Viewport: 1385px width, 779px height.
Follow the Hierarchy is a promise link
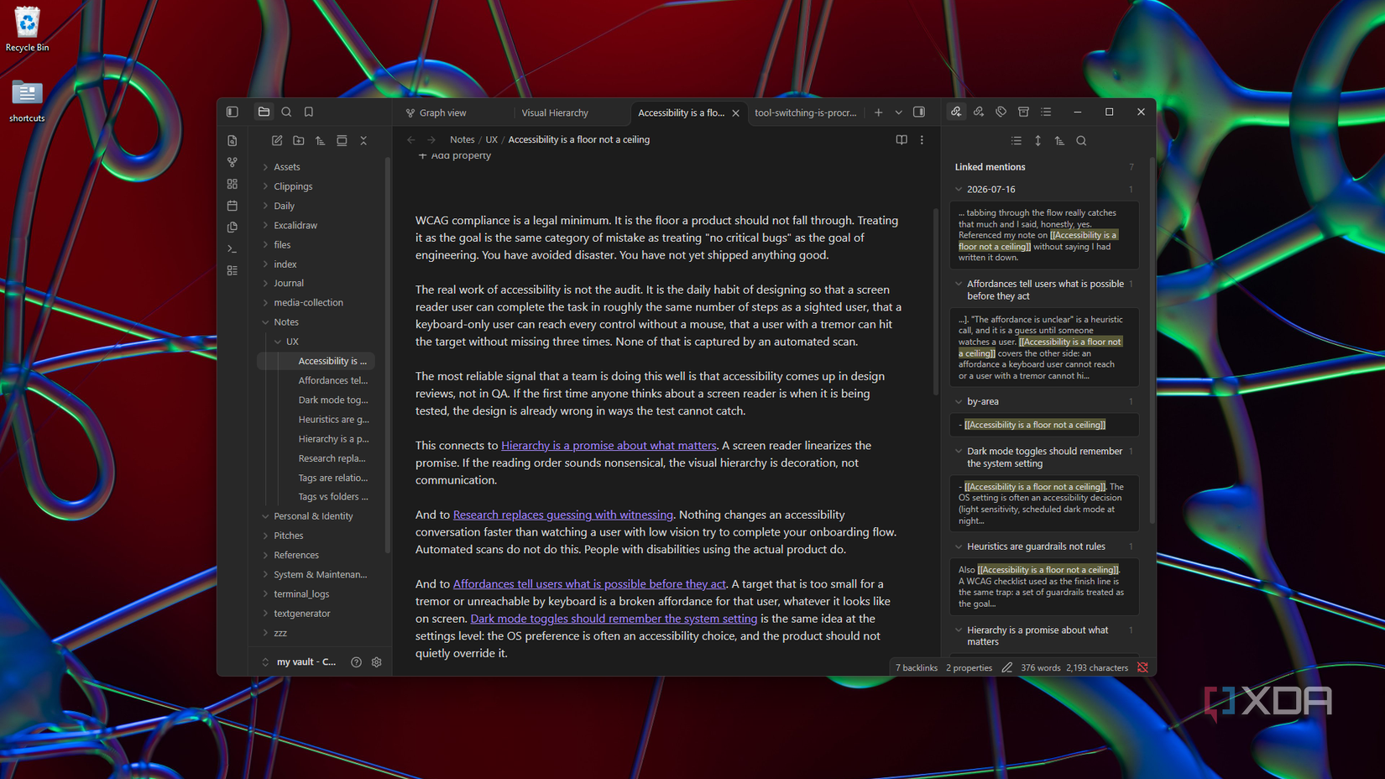click(x=609, y=446)
